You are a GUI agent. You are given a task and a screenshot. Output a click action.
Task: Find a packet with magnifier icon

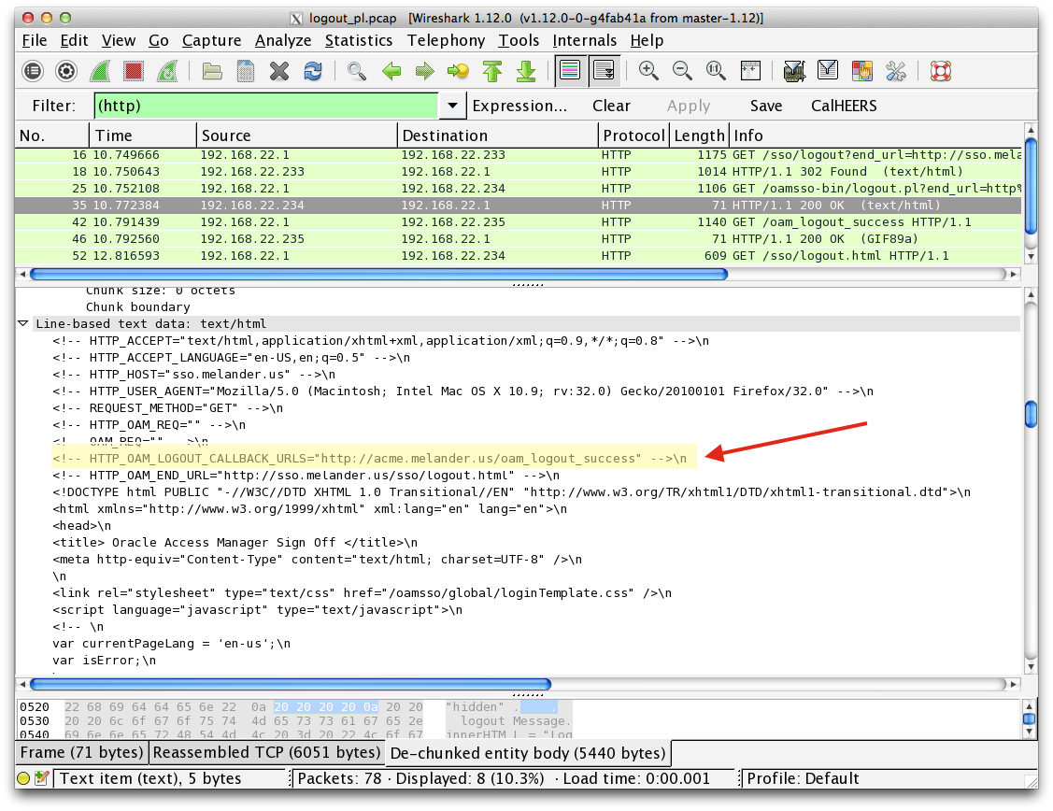tap(357, 71)
